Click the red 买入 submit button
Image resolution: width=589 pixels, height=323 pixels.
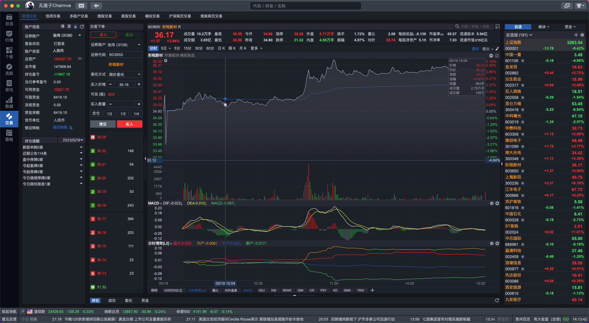point(129,124)
